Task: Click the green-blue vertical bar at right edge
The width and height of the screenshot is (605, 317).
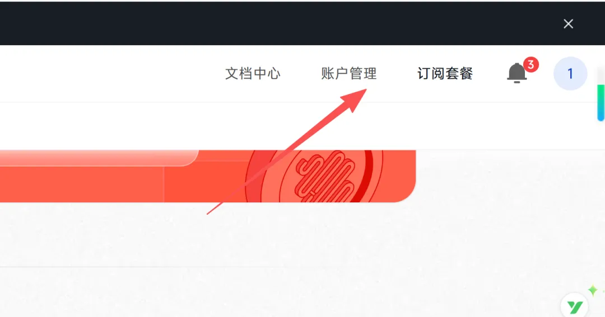Action: (601, 103)
